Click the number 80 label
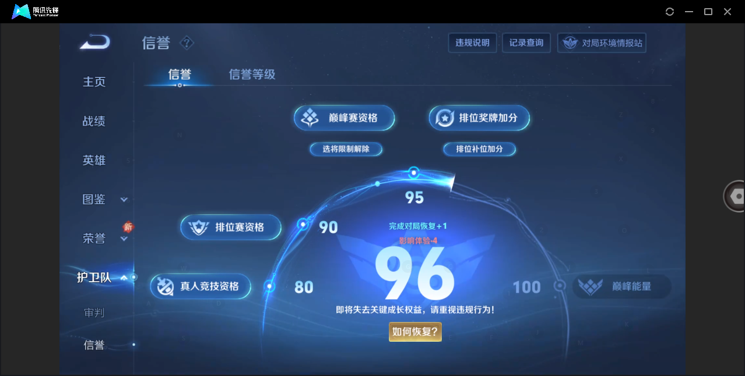 coord(304,287)
